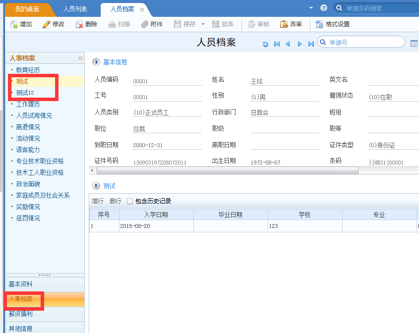This screenshot has height=333, width=419.
Task: Click the 保存 (Save) toolbar button
Action: coord(184,24)
